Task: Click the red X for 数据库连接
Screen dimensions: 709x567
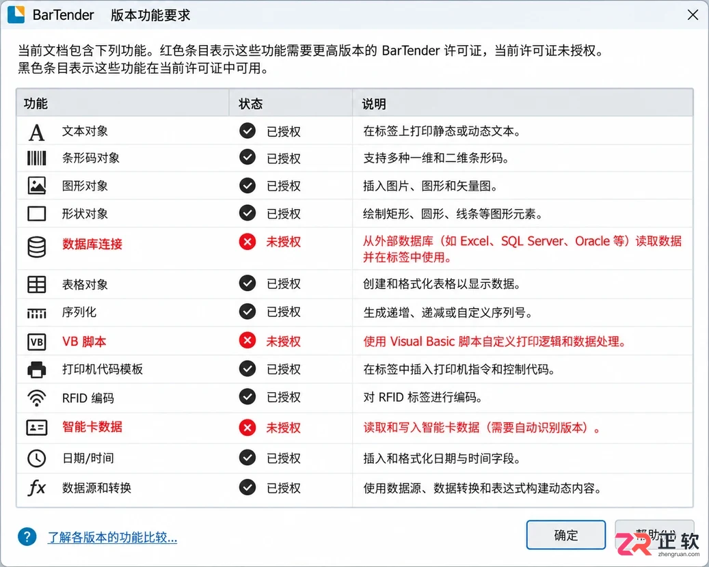Action: (x=248, y=242)
